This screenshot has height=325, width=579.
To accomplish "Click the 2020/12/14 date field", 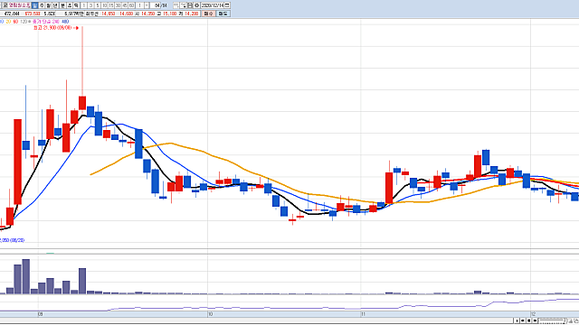I will coord(213,5).
